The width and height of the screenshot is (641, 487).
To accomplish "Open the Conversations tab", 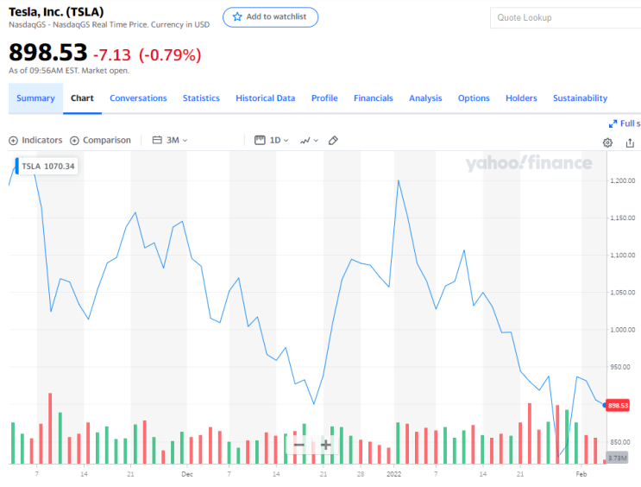I will pyautogui.click(x=138, y=98).
